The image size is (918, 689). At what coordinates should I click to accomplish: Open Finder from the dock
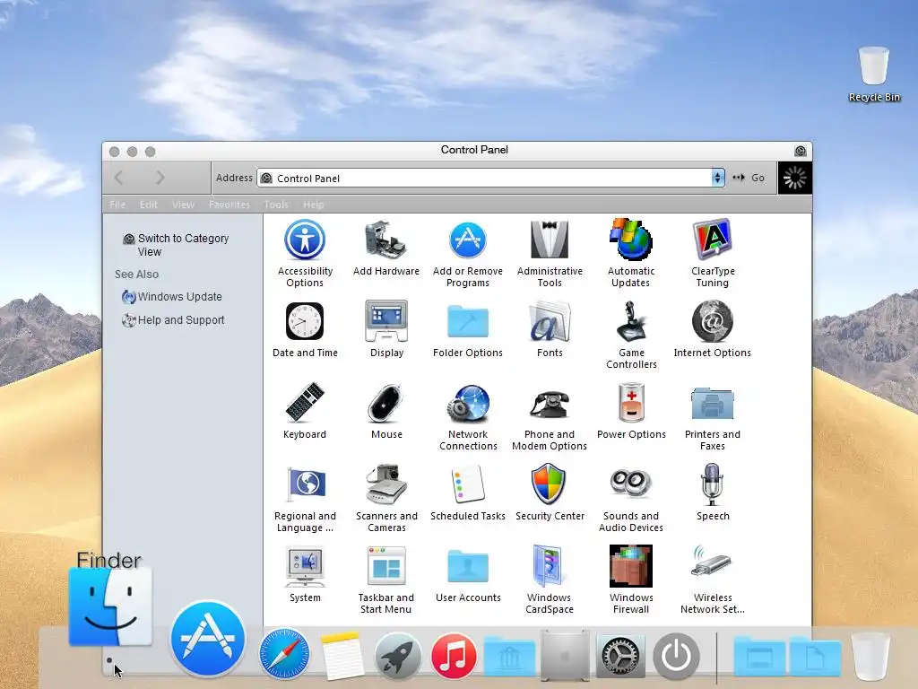110,607
